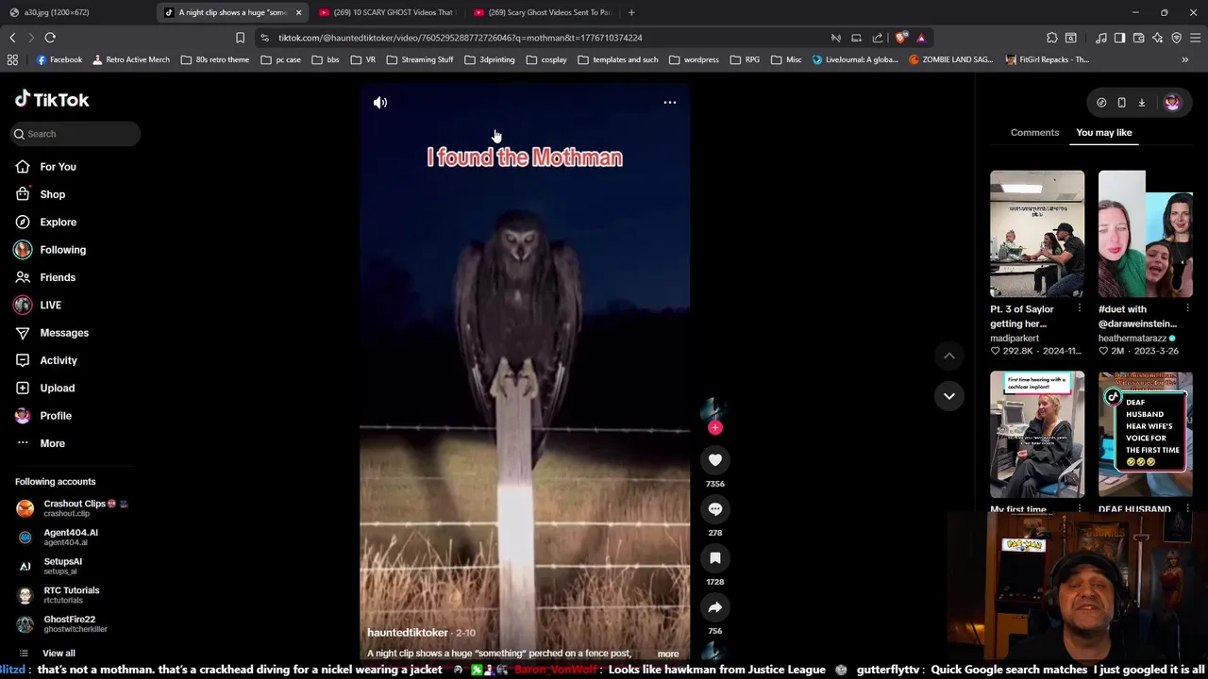Open the browser playlist music note icon
The height and width of the screenshot is (679, 1208).
1100,38
